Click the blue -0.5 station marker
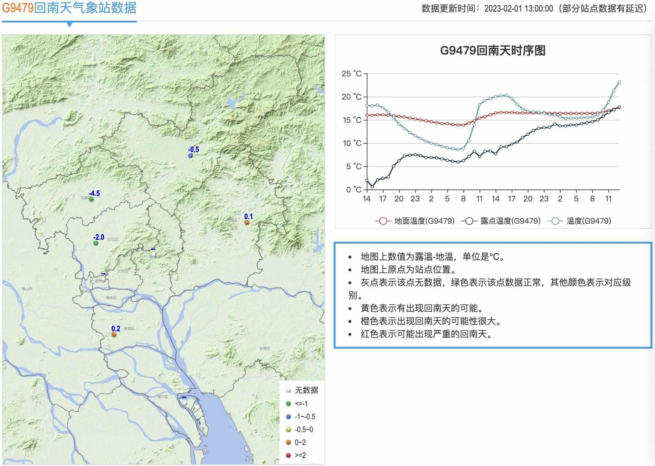 pyautogui.click(x=190, y=156)
